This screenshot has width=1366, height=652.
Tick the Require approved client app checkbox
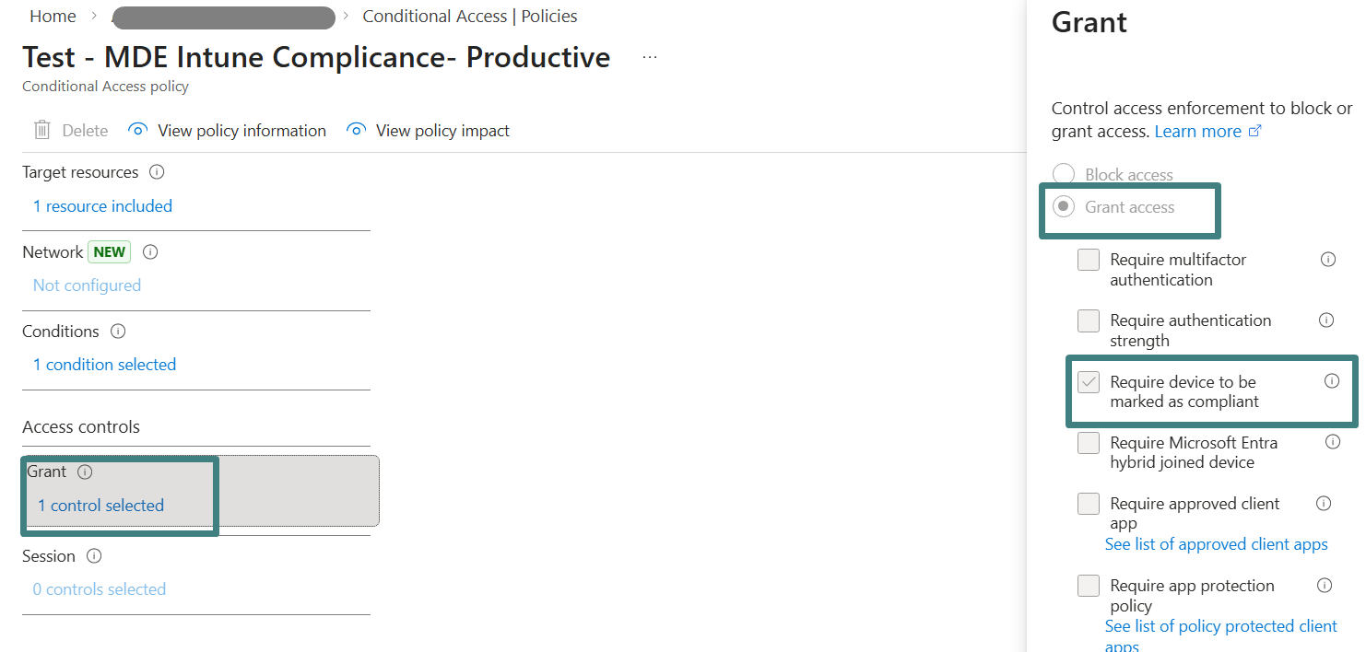click(1089, 504)
